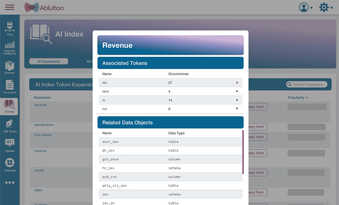
Task: Click the Associated Tokens section header
Action: (170, 63)
